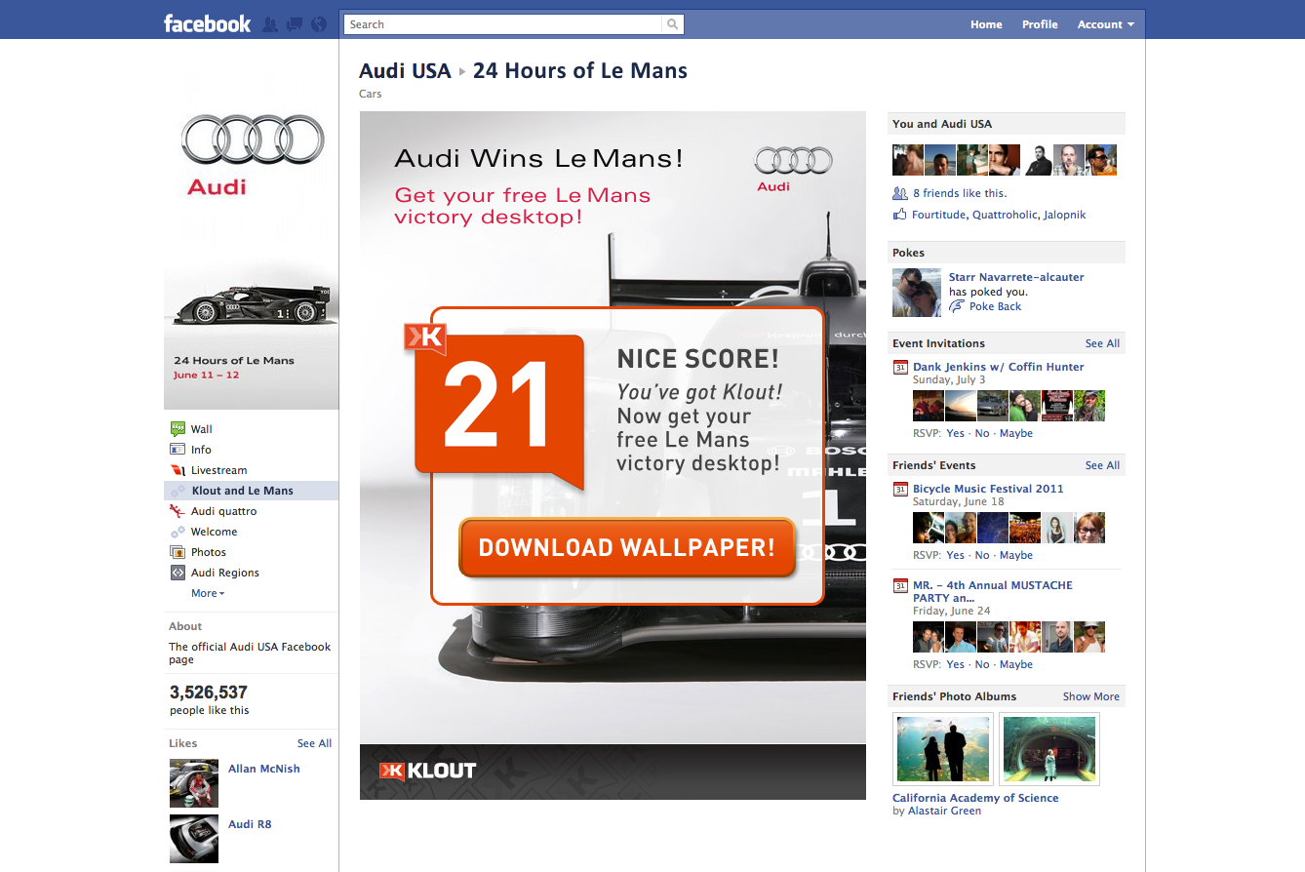Open the messages icon in header
1305x872 pixels.
(x=294, y=24)
